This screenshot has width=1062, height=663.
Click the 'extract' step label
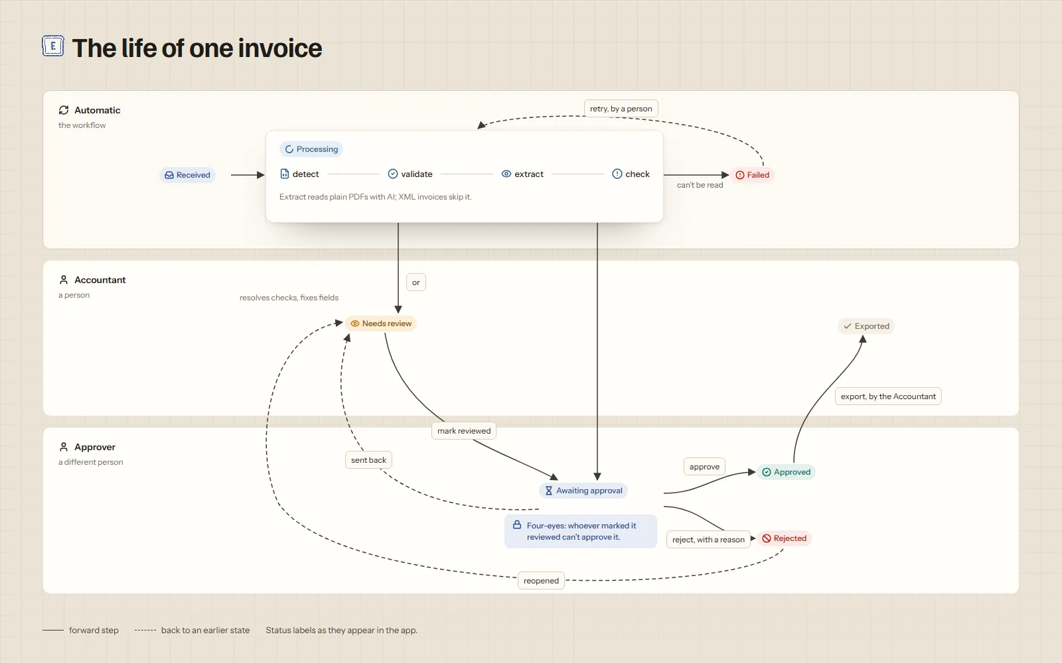(529, 174)
